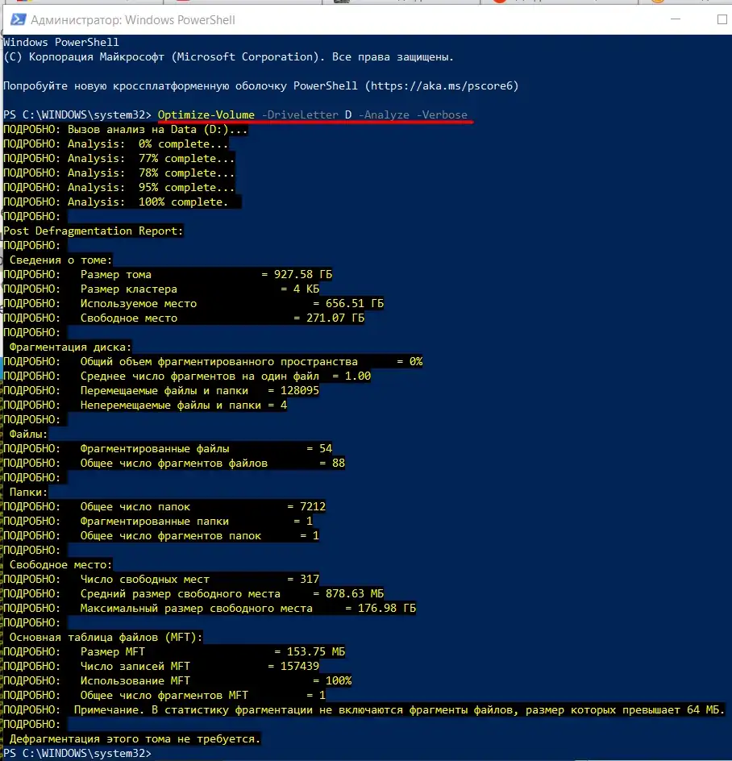
Task: Click 'Основная таблица файлов (MFT):' heading
Action: coord(106,638)
